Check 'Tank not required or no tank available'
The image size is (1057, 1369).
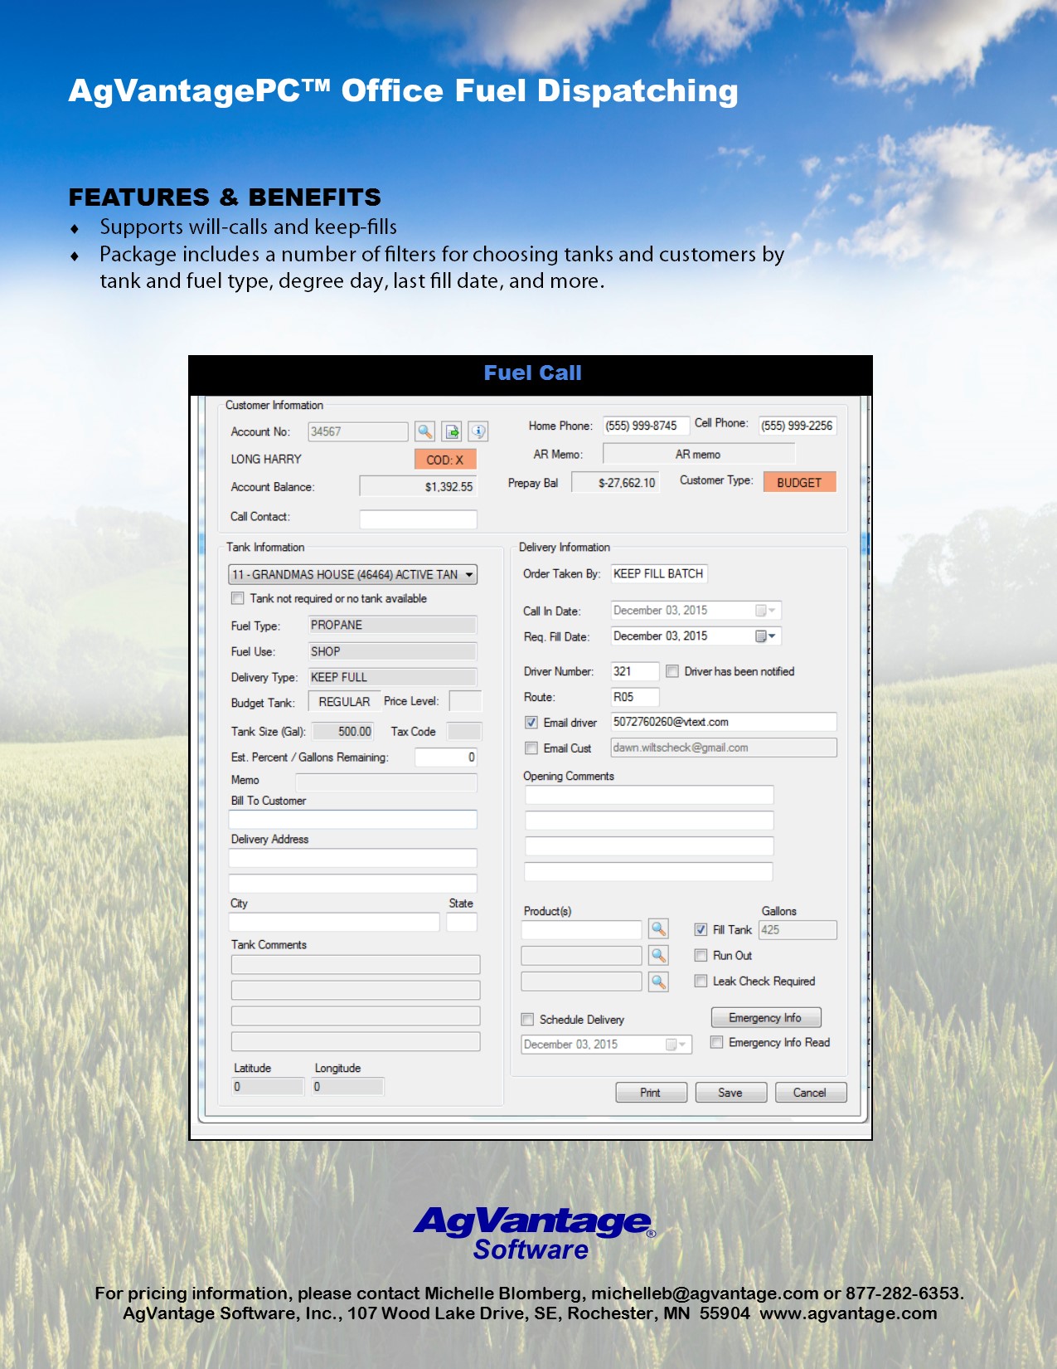point(238,598)
